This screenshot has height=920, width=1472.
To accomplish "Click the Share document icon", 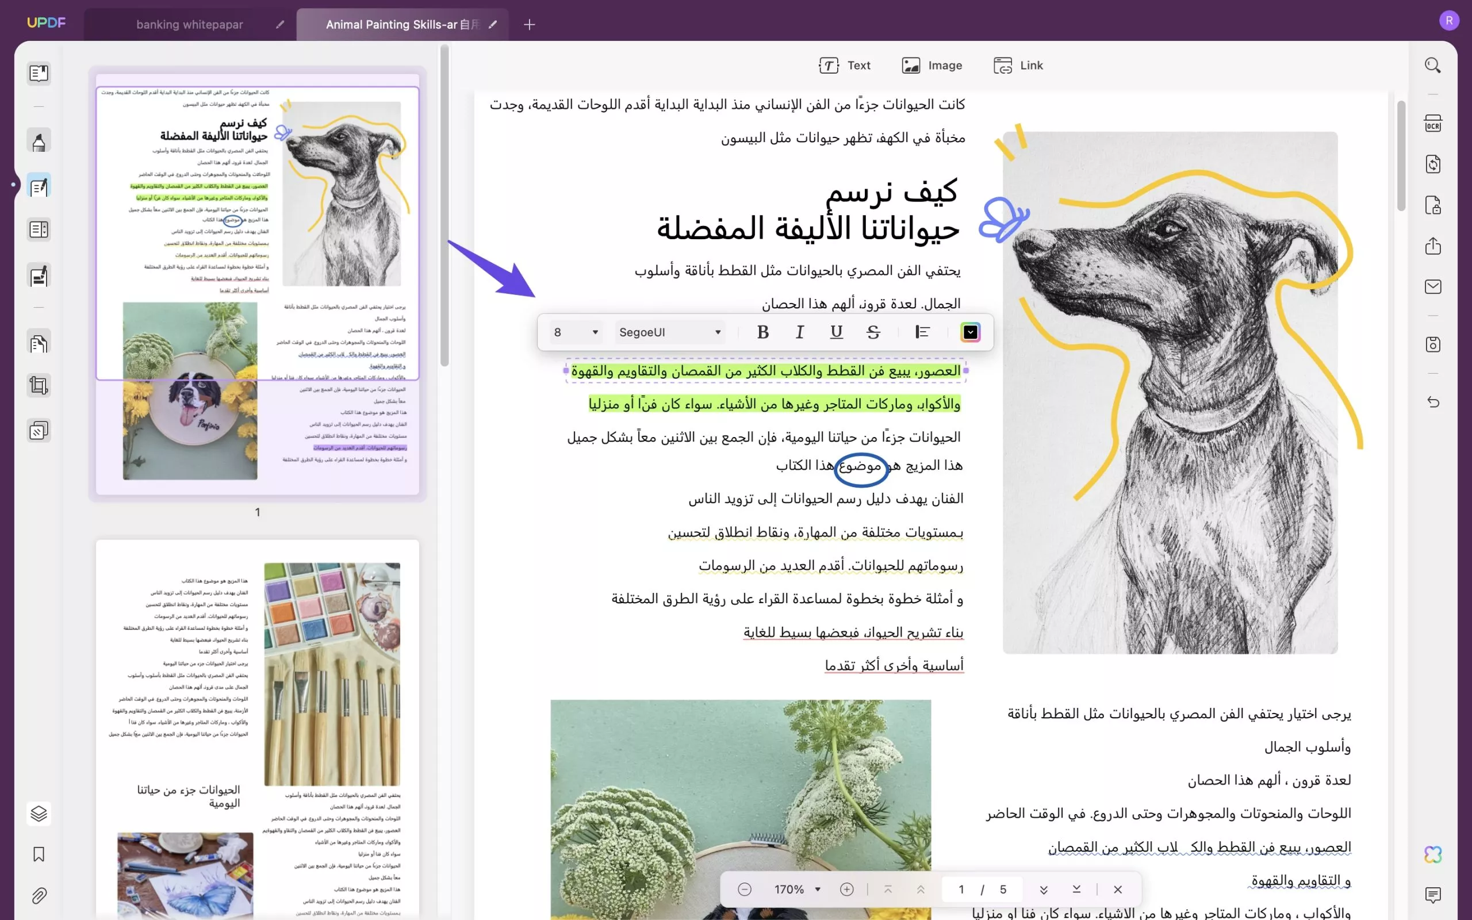I will coord(1433,246).
